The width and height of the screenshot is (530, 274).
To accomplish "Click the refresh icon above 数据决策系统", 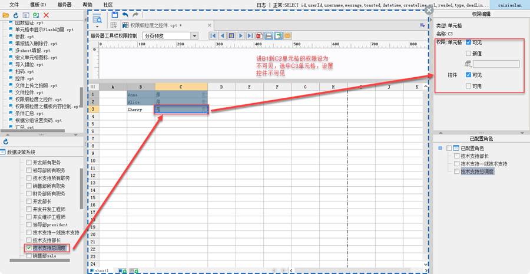I will [6, 142].
